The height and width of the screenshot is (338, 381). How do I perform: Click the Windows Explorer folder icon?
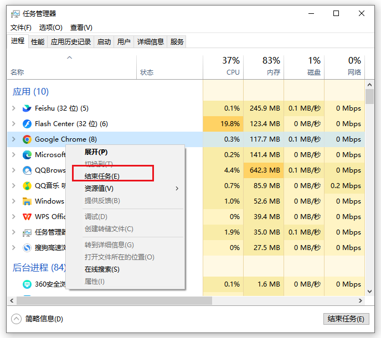coord(27,201)
